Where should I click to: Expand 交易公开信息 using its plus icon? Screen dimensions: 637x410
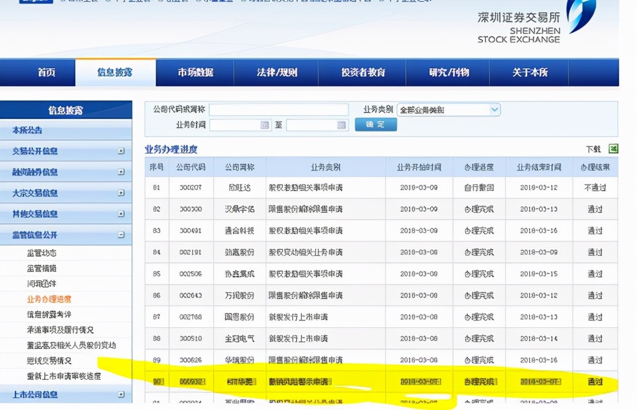click(121, 152)
